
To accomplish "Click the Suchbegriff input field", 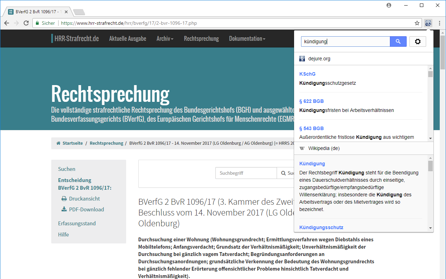I will point(246,173).
